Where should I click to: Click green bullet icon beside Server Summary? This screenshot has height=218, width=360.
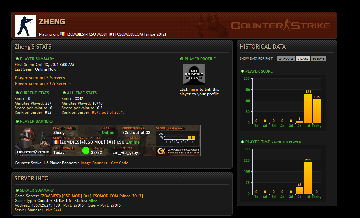[17, 190]
